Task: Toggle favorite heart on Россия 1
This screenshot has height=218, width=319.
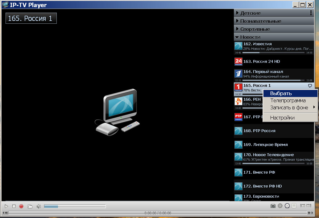Action: pos(310,86)
